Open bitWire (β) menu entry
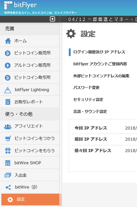This screenshot has height=207, width=137. point(30,187)
